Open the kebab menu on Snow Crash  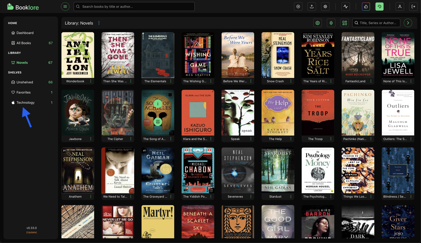(x=290, y=81)
